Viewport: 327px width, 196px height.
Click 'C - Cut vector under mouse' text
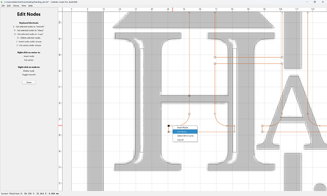[29, 45]
